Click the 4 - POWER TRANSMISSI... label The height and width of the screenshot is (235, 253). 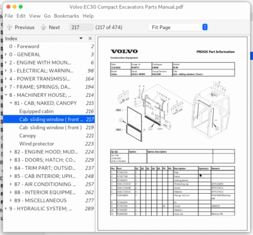pyautogui.click(x=39, y=79)
